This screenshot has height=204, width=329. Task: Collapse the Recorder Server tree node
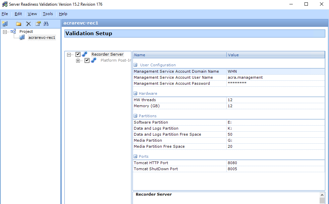coord(69,54)
